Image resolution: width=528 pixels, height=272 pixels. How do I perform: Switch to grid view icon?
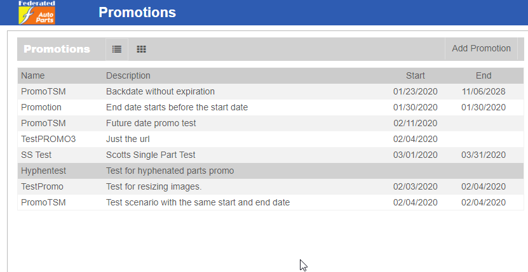(x=142, y=49)
